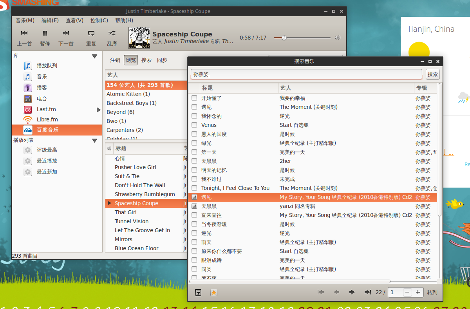Collapse the 播放列表 playlists section
Screen dimensions: 470x309
point(94,141)
